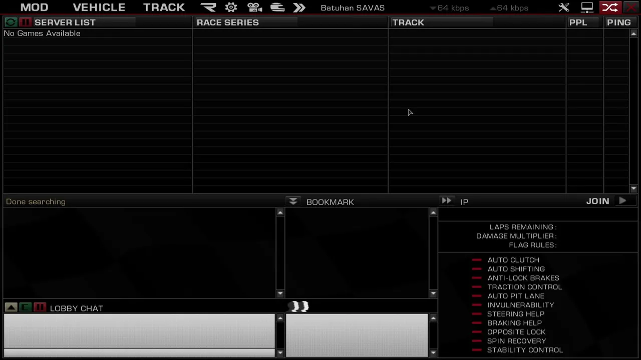The width and height of the screenshot is (641, 360).
Task: Toggle SPIN RECOVERY indicator
Action: coord(477,341)
